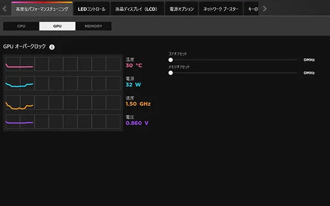
Task: Open the partially hidden キーの tab
Action: 251,9
